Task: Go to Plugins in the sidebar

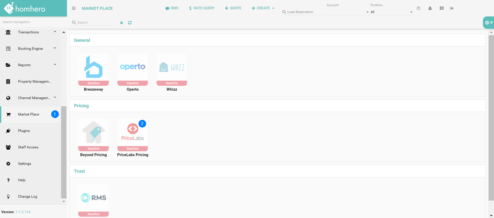Action: pos(24,131)
